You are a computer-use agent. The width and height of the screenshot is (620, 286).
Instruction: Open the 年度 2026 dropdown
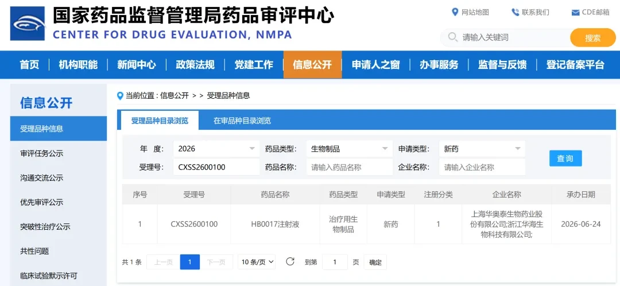pos(216,149)
